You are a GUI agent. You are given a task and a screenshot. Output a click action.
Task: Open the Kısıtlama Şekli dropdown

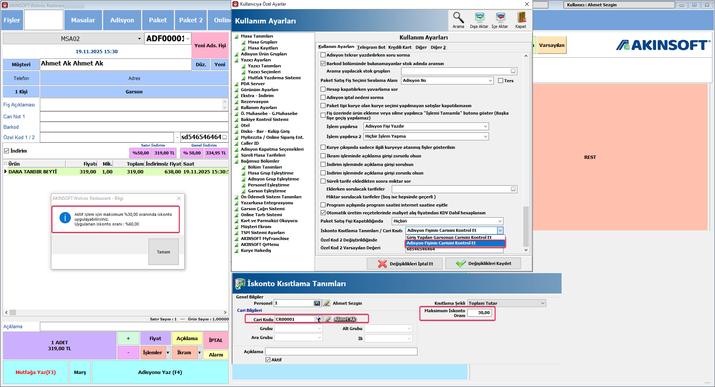[543, 303]
